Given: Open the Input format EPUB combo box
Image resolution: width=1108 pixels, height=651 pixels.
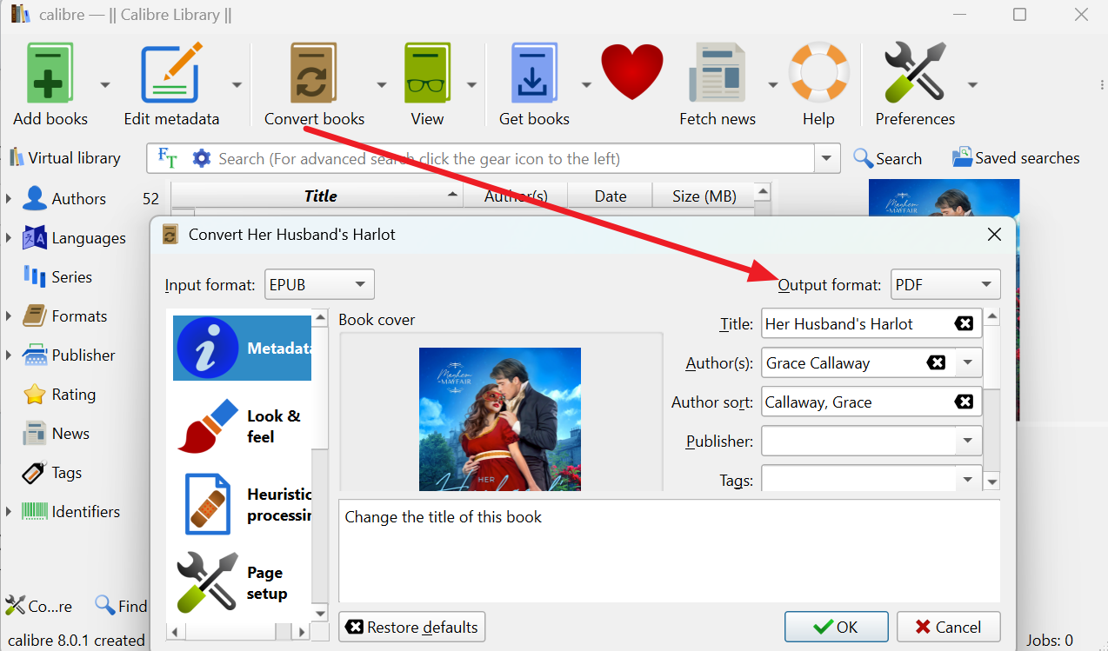Looking at the screenshot, I should coord(319,284).
